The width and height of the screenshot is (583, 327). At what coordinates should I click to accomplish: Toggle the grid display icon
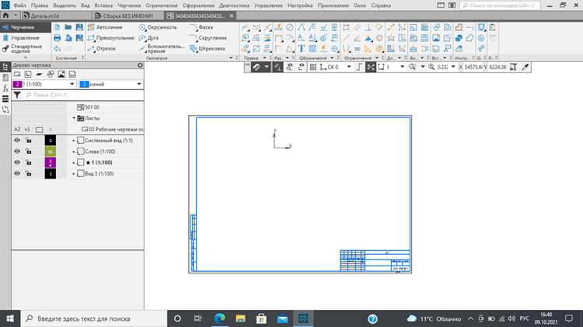[313, 67]
